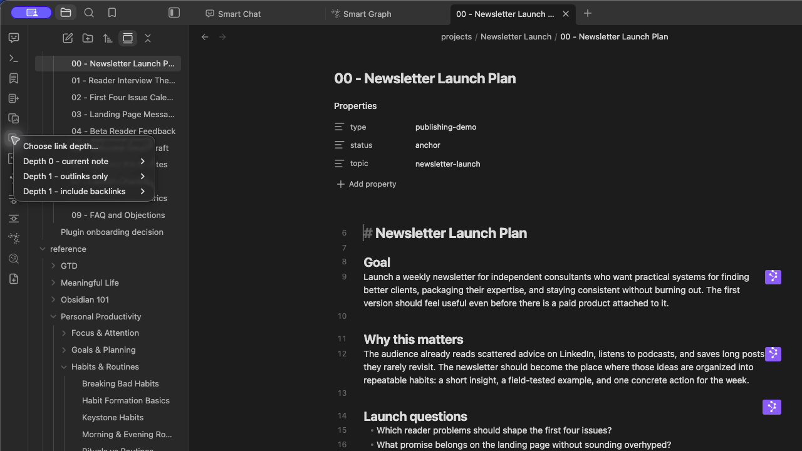Open note 04 - Beta Reader Feedback
Screen dimensions: 802x451
pyautogui.click(x=123, y=131)
